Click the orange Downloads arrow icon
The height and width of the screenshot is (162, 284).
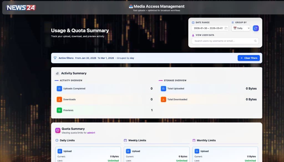(x=59, y=99)
